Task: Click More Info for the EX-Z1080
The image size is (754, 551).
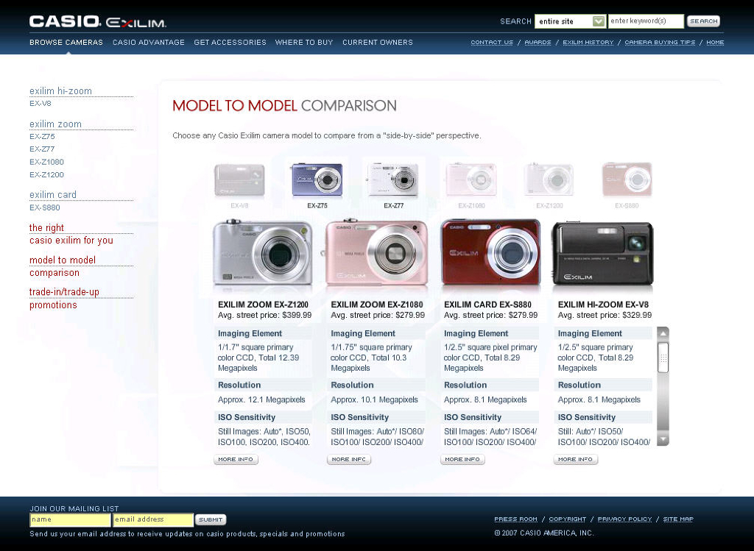Action: click(348, 460)
